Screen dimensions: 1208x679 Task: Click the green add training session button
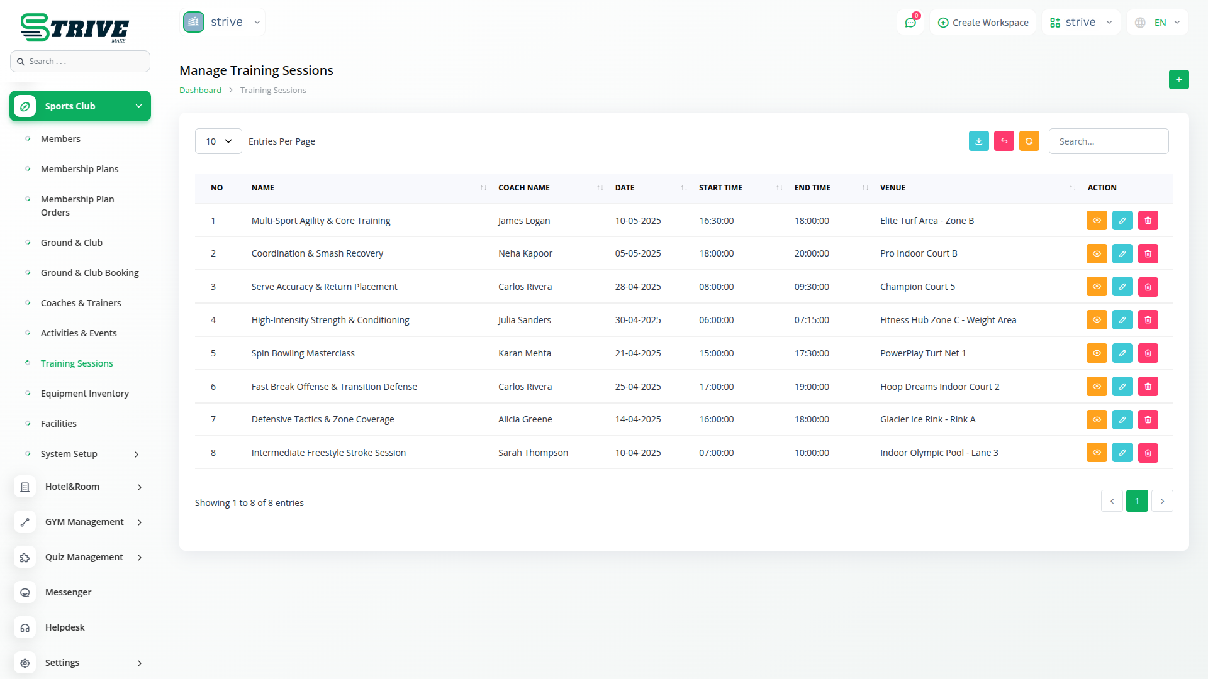pyautogui.click(x=1178, y=80)
